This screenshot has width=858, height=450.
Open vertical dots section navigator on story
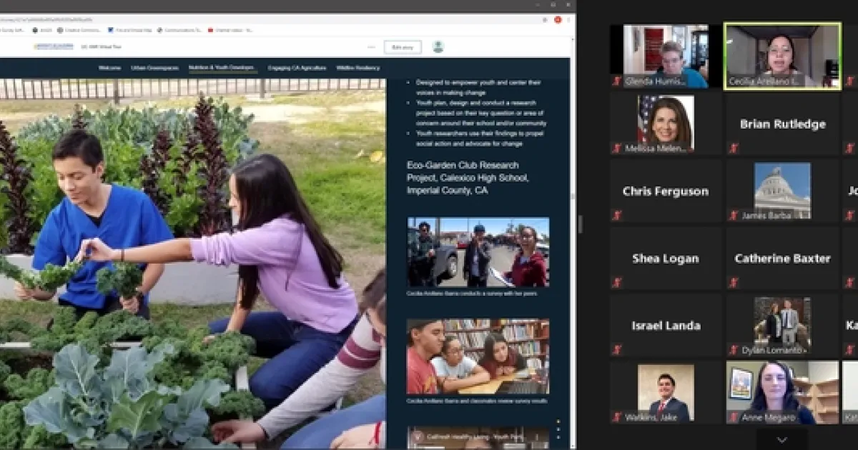pyautogui.click(x=558, y=430)
